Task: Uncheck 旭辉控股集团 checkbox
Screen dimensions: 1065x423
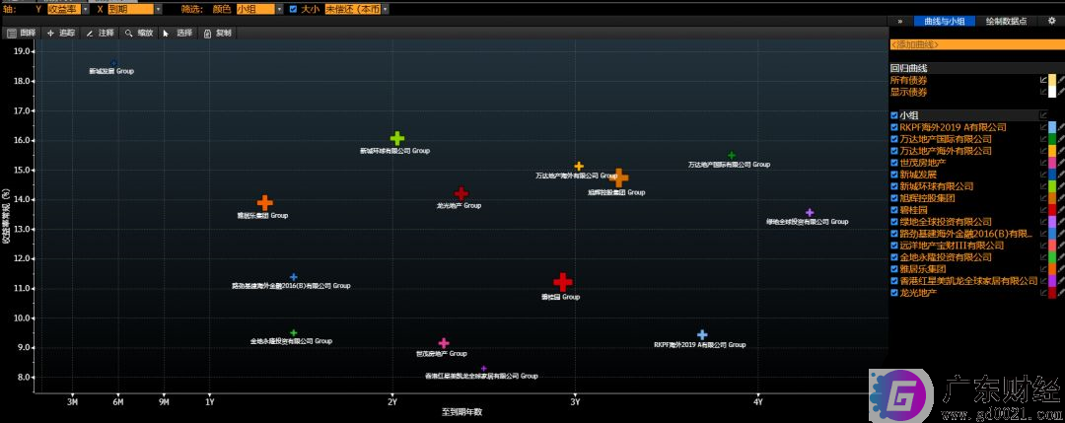Action: click(894, 198)
